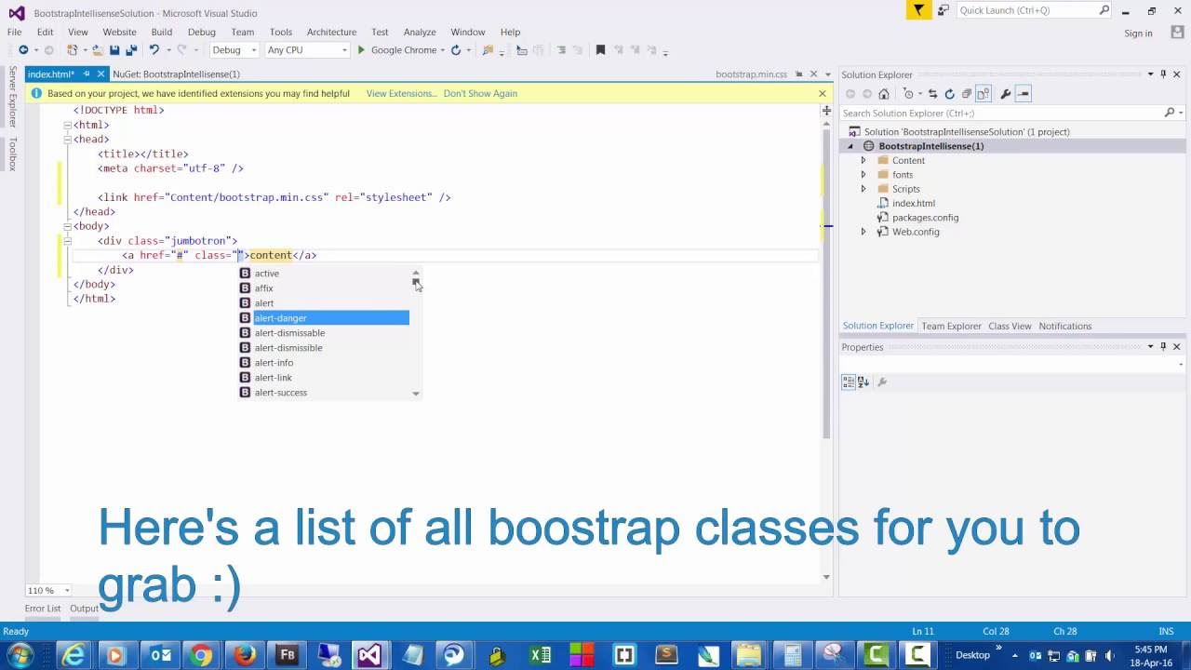The image size is (1191, 670).
Task: Undo the last edit via toolbar
Action: pos(154,50)
